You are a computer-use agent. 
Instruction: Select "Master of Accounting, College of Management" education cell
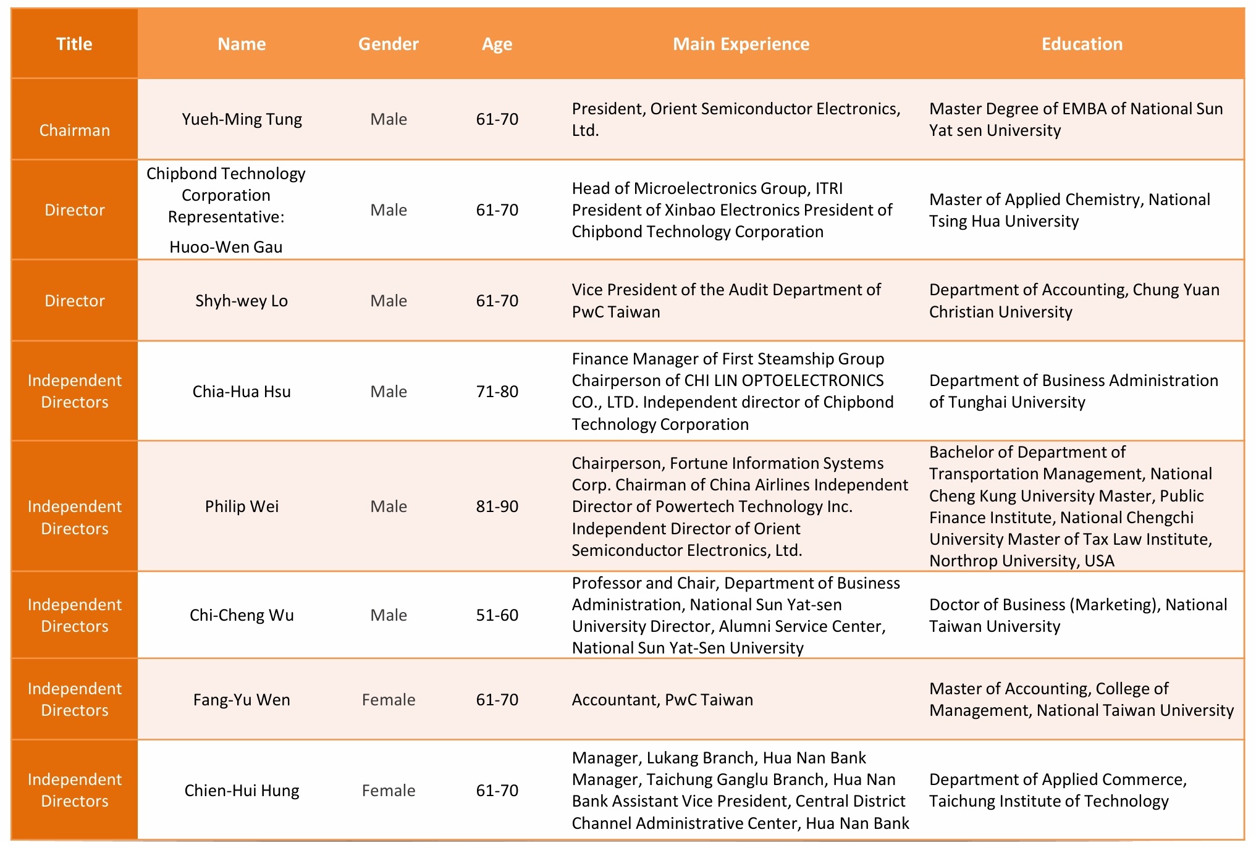1082,700
